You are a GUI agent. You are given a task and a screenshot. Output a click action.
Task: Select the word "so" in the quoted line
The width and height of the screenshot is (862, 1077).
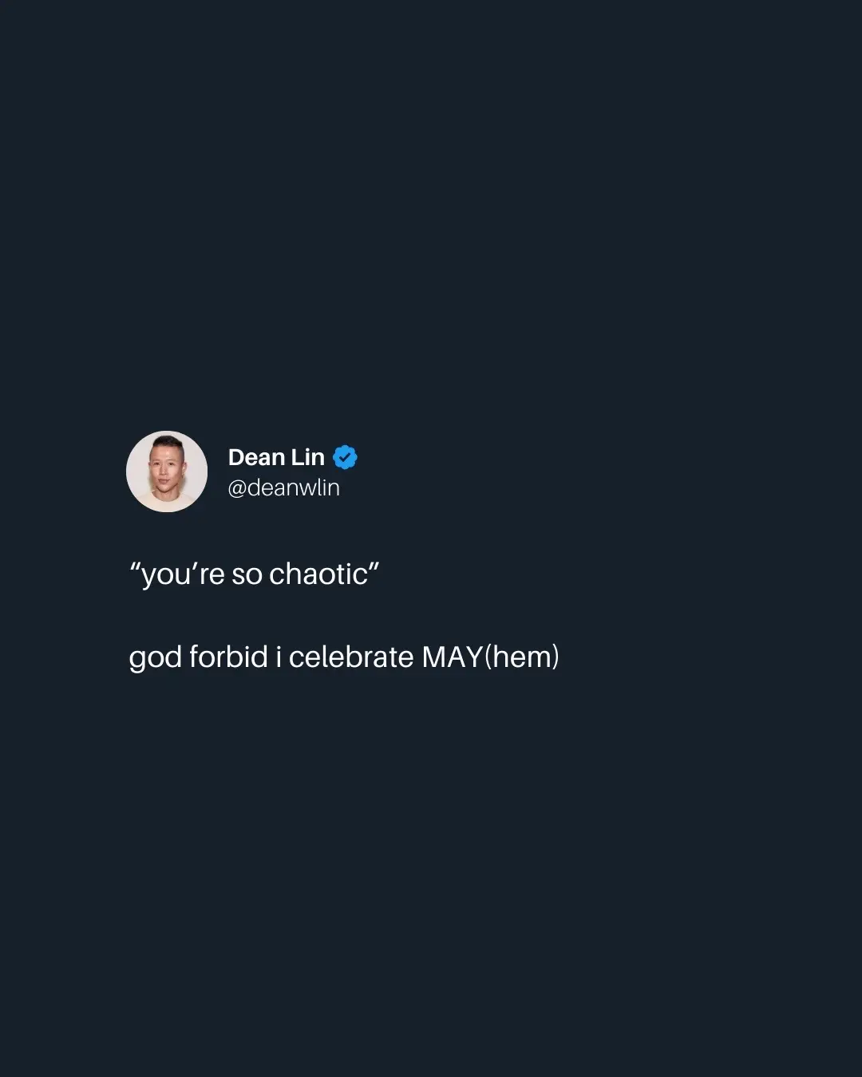click(247, 577)
